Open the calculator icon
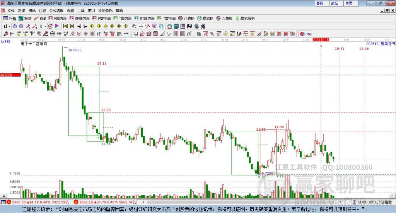The height and width of the screenshot is (213, 396). point(176,26)
